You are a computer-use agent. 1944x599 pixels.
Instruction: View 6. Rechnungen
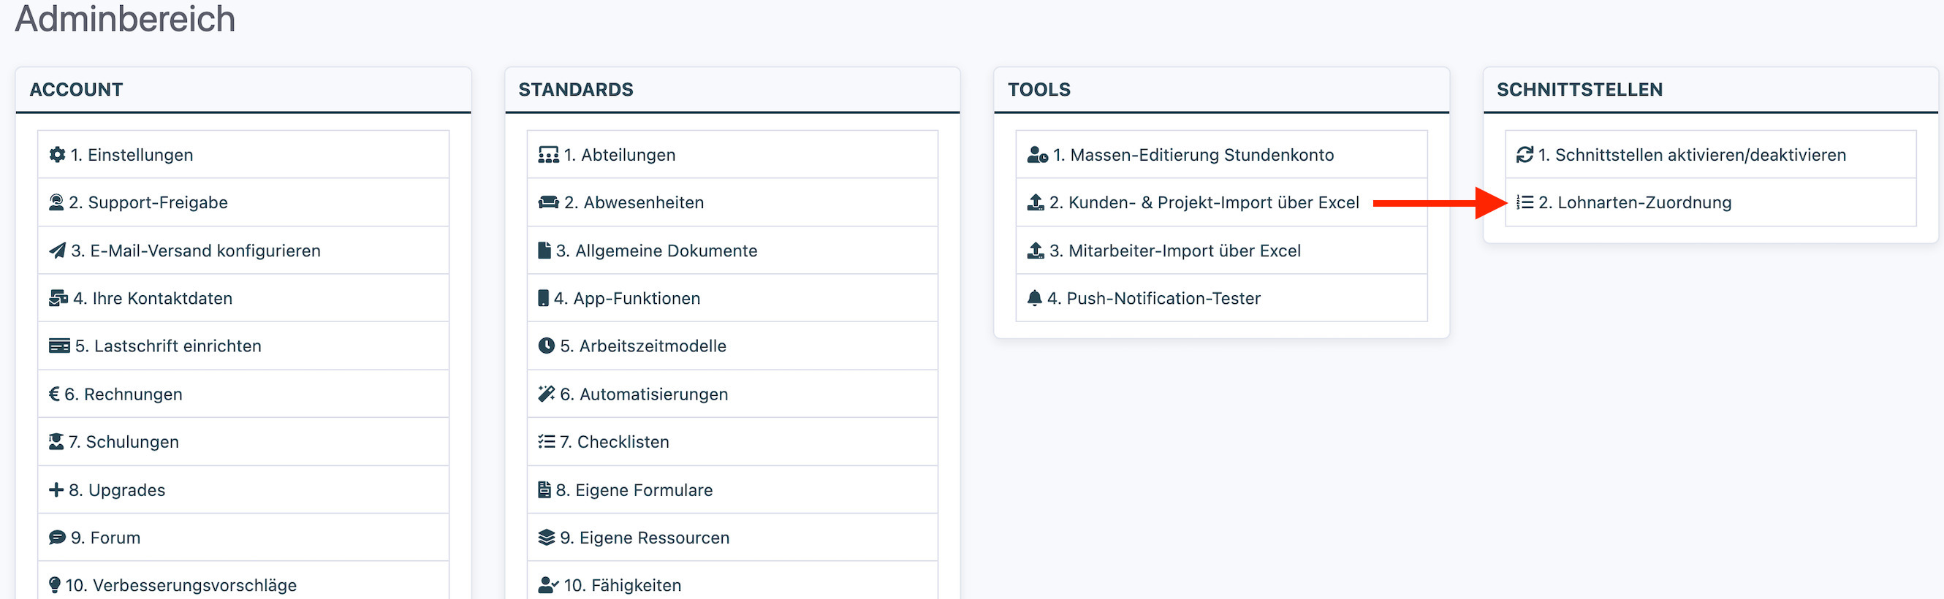click(x=243, y=394)
